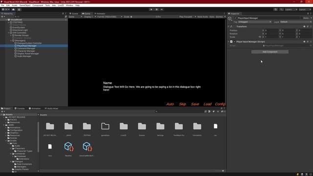Open the undo history icon
This screenshot has width=313, height=176.
[275, 9]
